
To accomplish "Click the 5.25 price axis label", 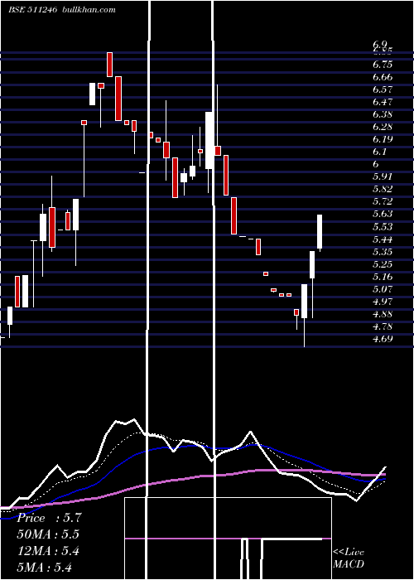I will point(383,264).
